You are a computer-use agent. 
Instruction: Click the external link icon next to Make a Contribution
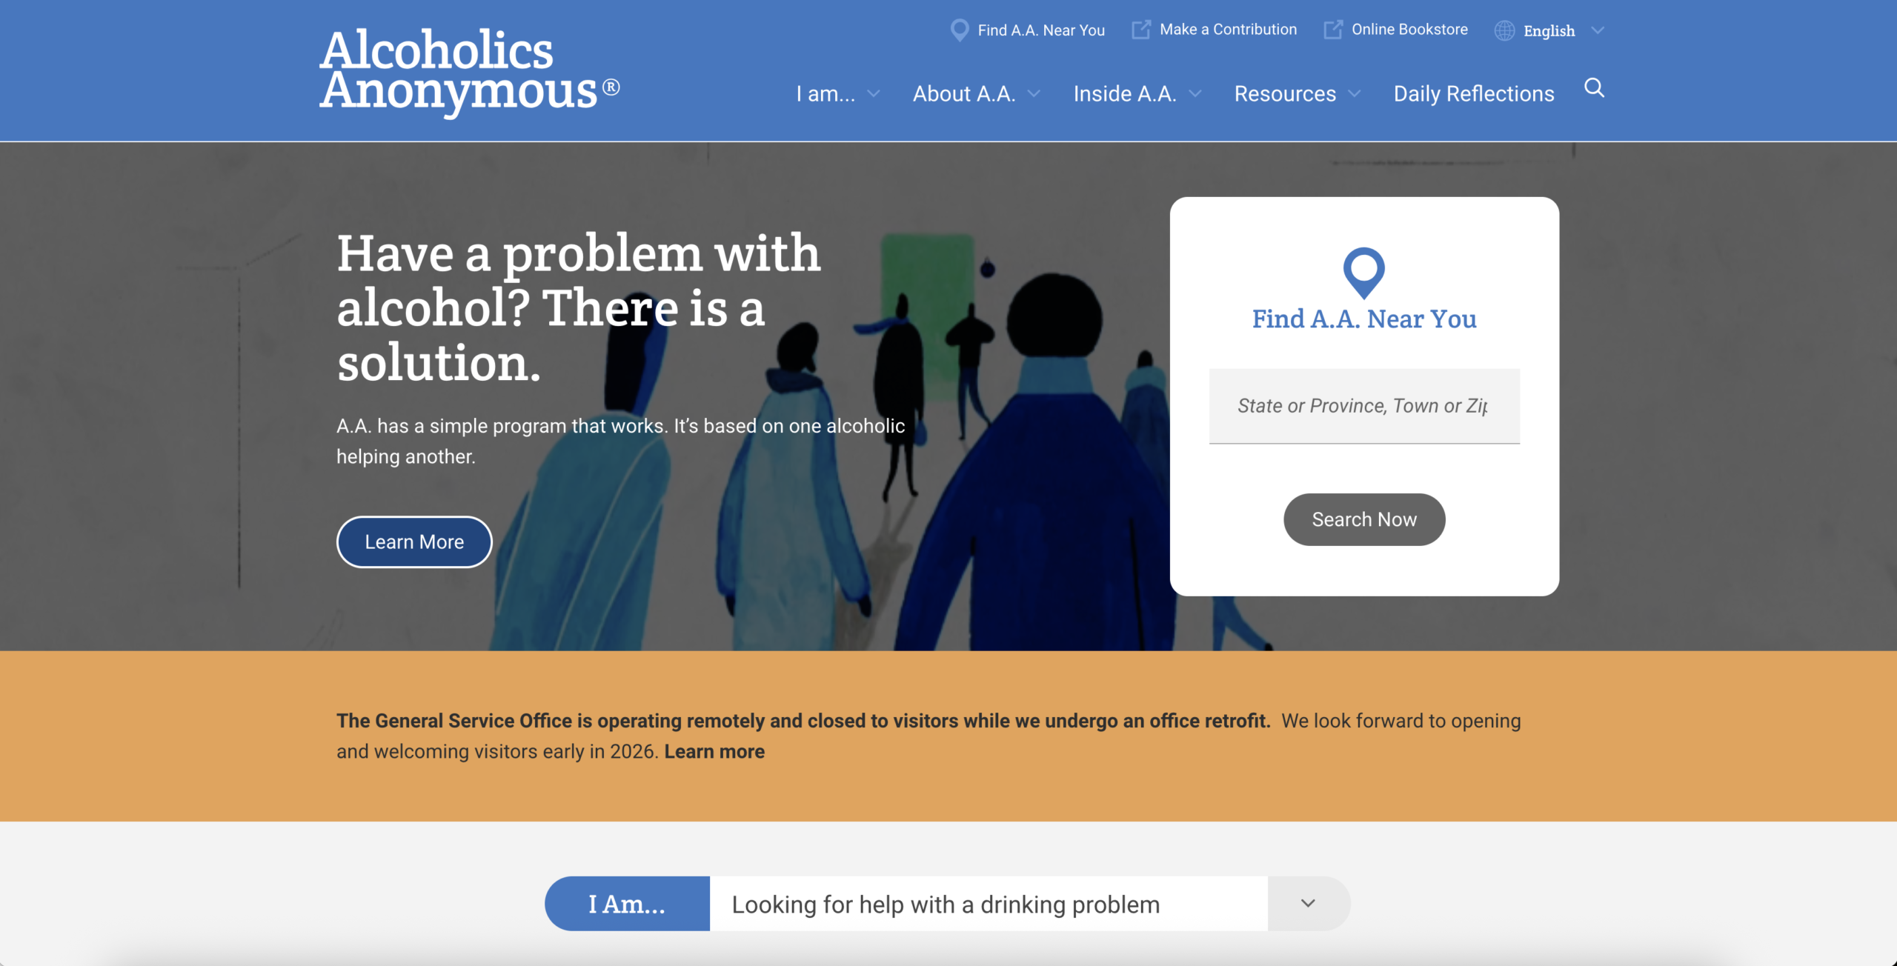[1141, 29]
